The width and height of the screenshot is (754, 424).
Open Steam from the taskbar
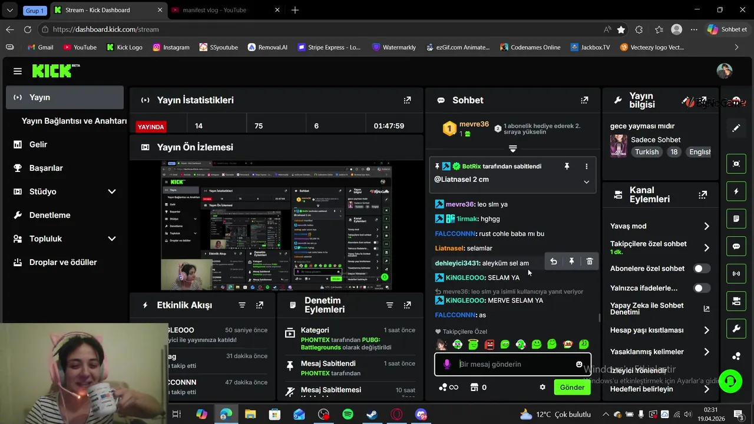coord(372,415)
